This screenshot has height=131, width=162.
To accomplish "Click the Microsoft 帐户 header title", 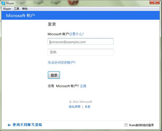I will coord(20,16).
